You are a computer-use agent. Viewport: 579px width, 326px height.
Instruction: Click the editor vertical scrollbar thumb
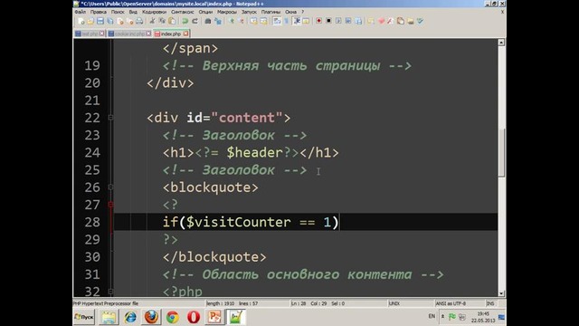[x=501, y=152]
